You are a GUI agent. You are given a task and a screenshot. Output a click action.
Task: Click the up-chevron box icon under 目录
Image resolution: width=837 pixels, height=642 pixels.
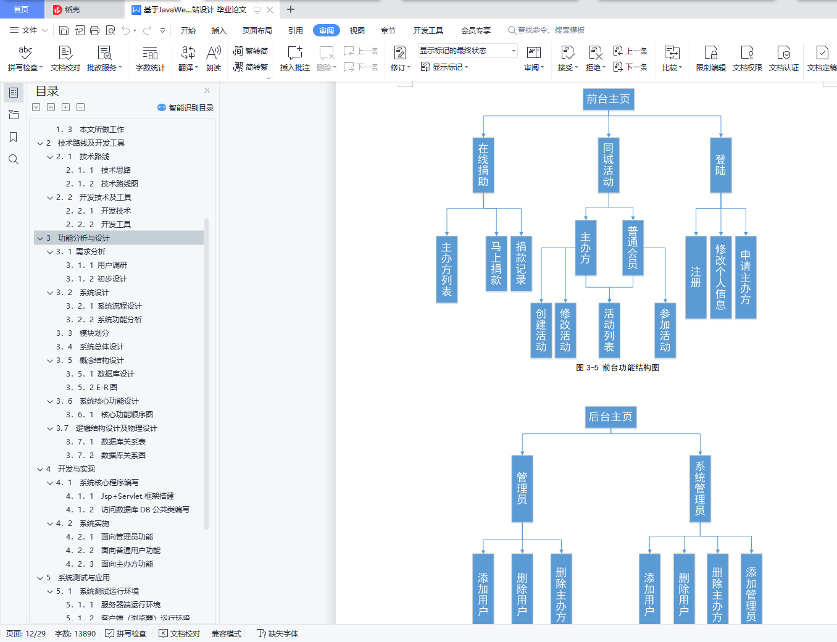51,107
